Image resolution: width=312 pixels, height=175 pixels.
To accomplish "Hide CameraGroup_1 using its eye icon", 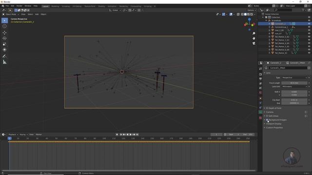I will [x=309, y=27].
